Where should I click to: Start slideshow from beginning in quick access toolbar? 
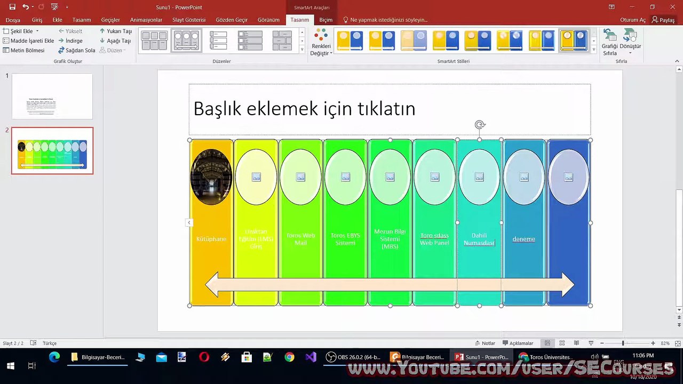point(54,7)
